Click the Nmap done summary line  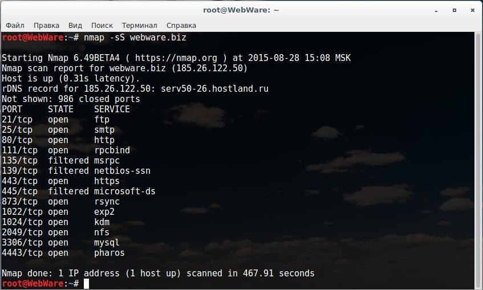158,273
